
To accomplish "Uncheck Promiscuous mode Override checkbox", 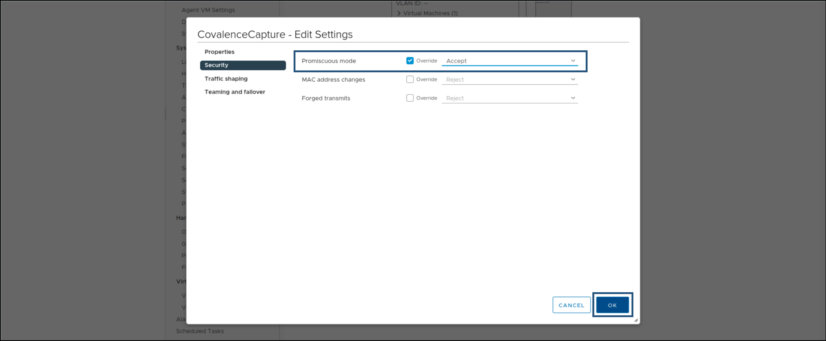I will click(x=410, y=61).
